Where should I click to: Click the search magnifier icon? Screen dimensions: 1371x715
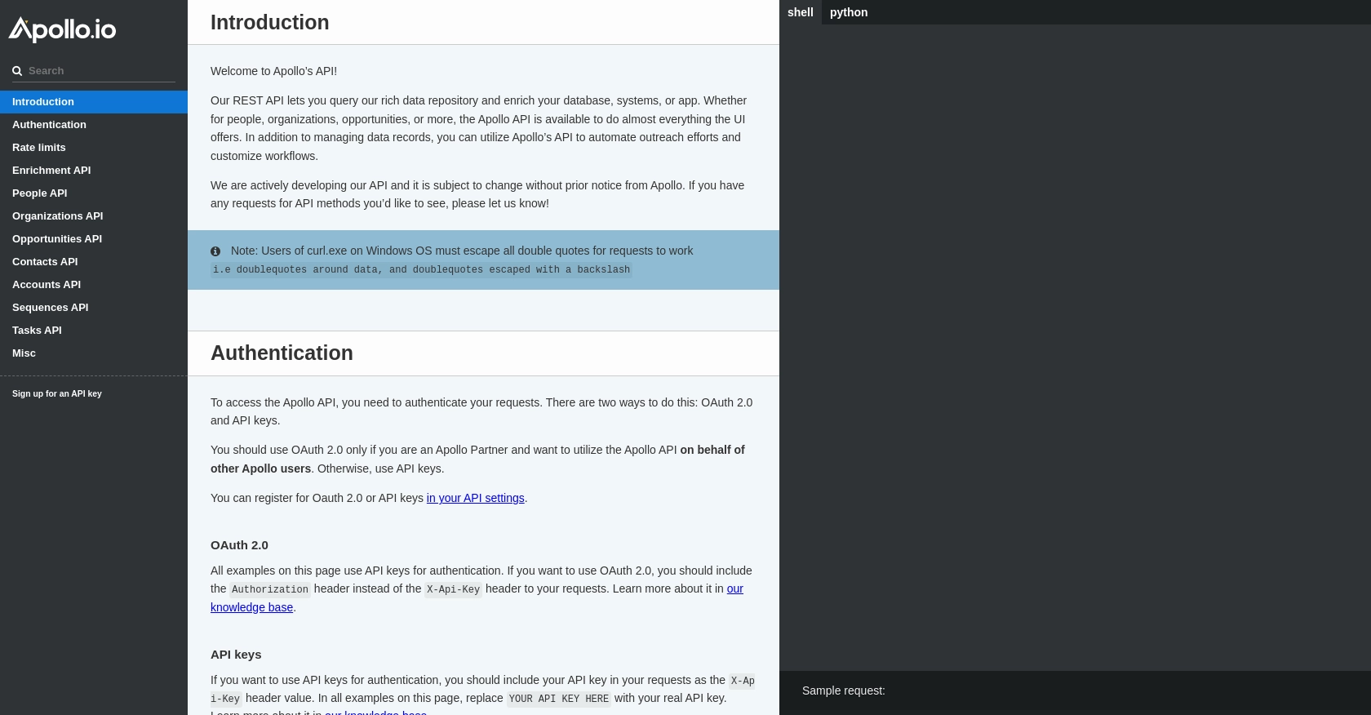tap(17, 71)
